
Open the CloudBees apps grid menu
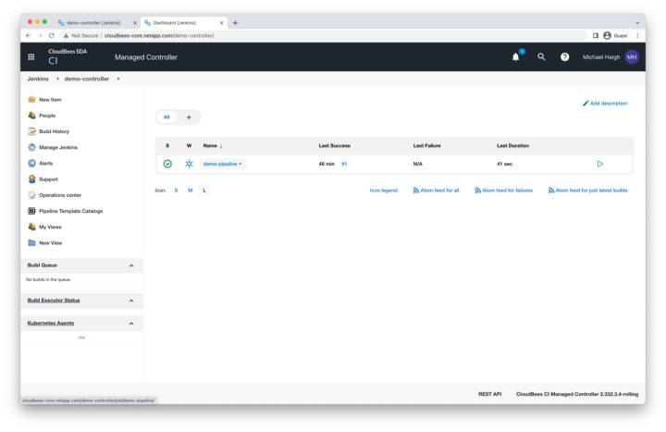(31, 57)
